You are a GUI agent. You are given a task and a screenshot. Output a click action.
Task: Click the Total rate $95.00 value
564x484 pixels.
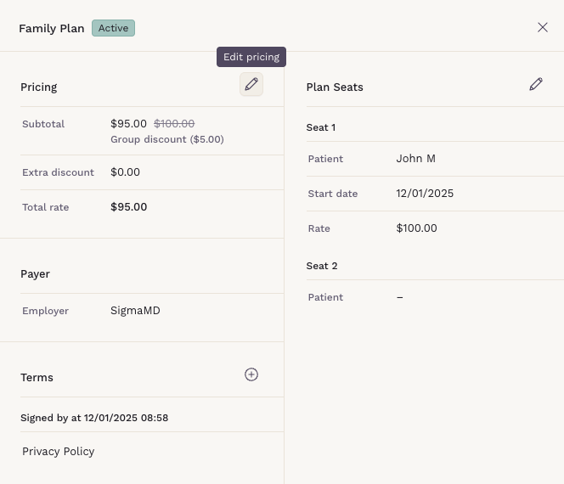(128, 207)
